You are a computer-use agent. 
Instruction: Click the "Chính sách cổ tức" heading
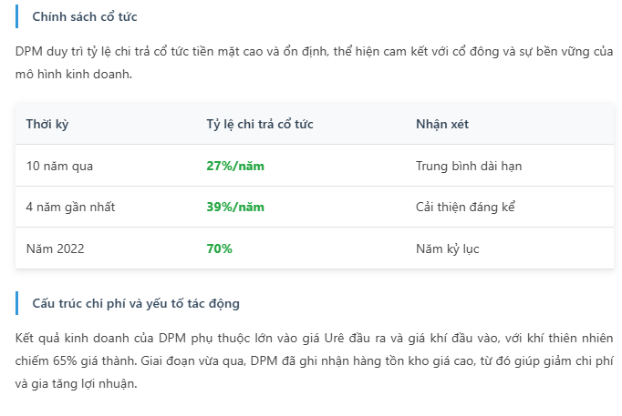pos(85,17)
